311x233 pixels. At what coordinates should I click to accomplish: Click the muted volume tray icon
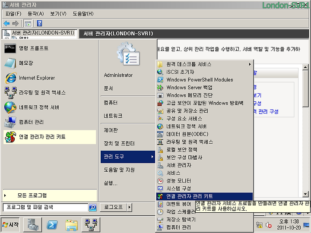[269, 225]
